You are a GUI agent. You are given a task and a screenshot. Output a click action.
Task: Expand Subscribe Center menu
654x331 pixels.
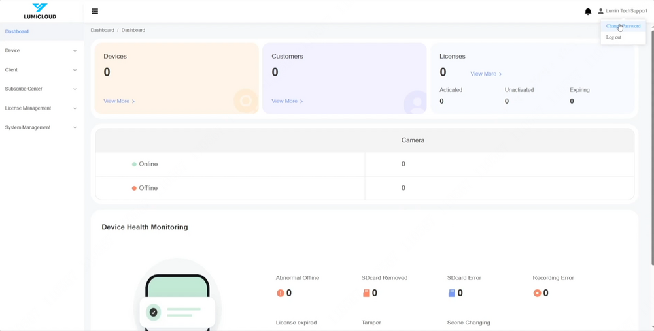point(41,89)
